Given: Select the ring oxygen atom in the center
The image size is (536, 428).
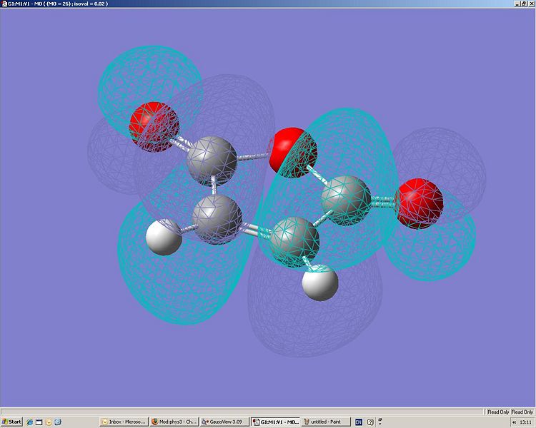Looking at the screenshot, I should coord(292,153).
